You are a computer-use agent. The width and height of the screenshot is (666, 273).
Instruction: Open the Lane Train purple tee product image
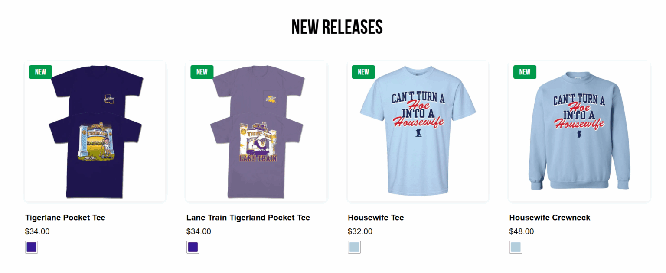pos(257,131)
